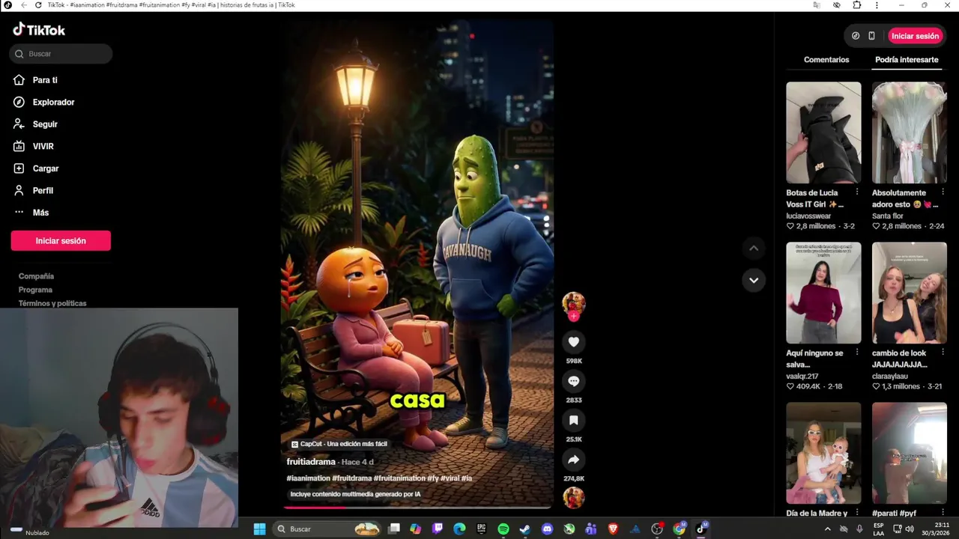
Task: Open the Cargar upload page
Action: [35, 168]
